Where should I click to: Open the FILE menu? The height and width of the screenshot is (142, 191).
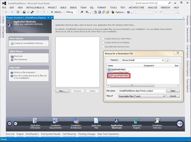(x=4, y=8)
